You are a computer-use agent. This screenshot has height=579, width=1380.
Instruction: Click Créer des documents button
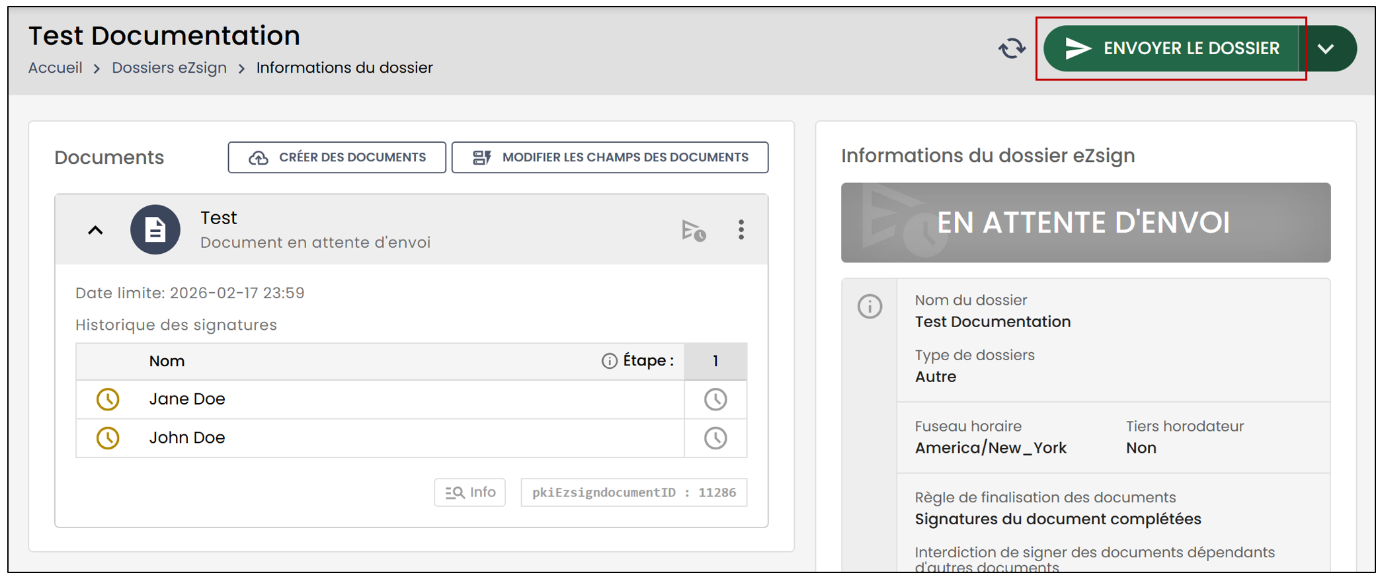click(337, 157)
